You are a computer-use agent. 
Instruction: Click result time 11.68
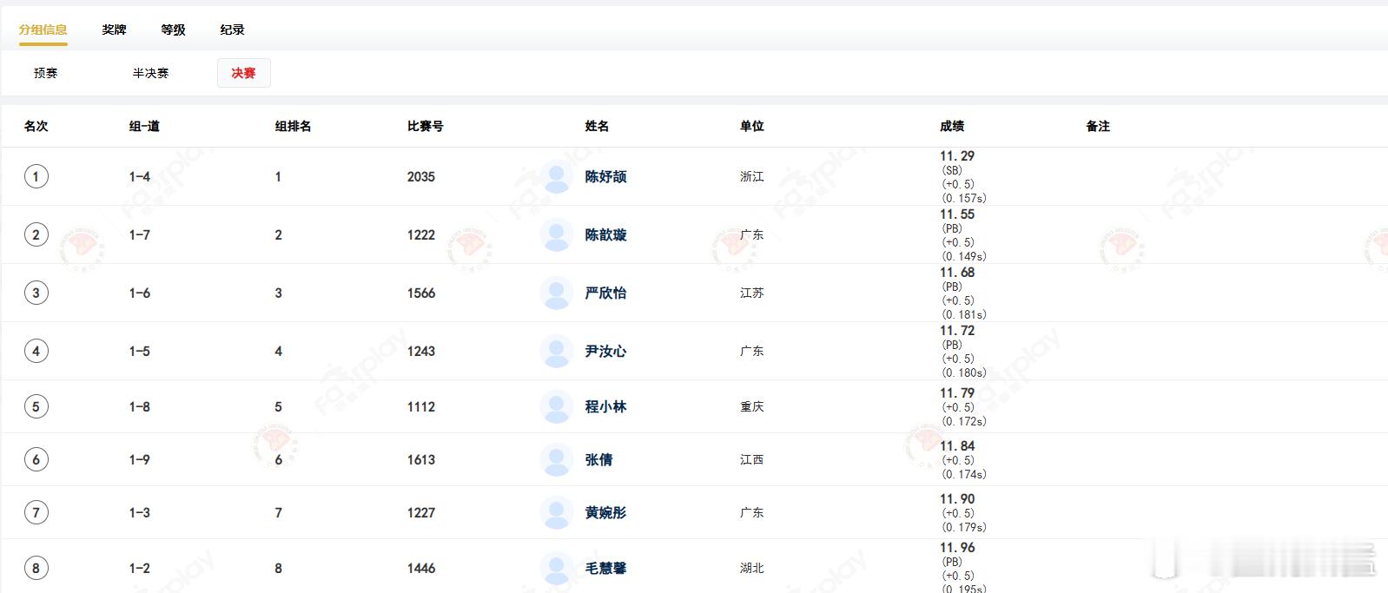[957, 273]
